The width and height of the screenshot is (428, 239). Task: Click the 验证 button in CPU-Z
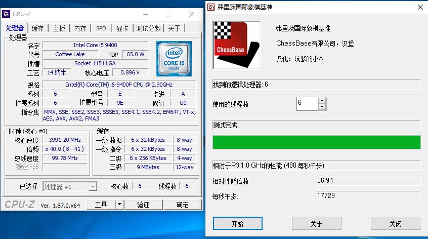click(x=144, y=205)
